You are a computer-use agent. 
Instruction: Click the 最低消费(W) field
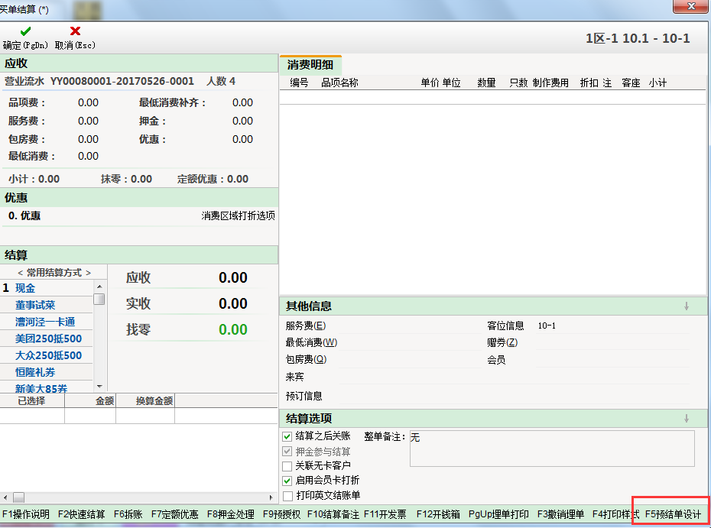[410, 342]
